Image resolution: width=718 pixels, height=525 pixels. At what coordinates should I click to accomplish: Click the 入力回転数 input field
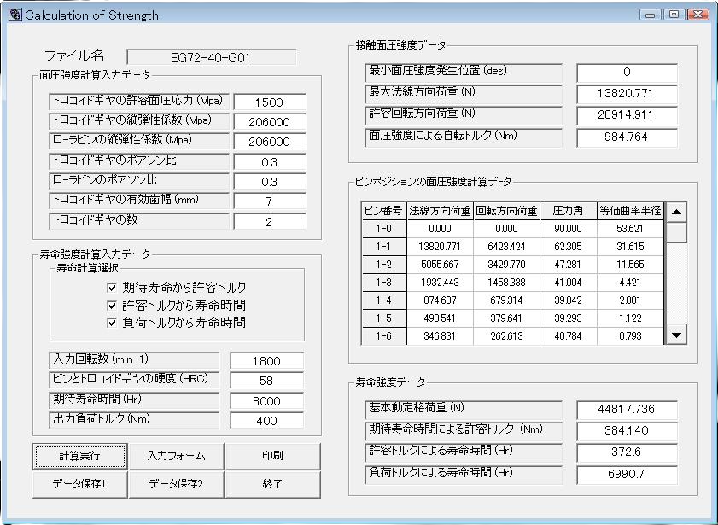pyautogui.click(x=266, y=361)
